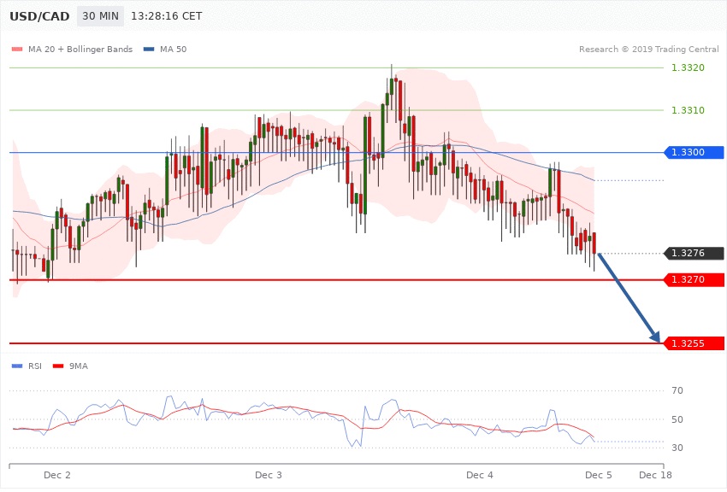Open the 30 MIN timeframe selector

click(100, 17)
